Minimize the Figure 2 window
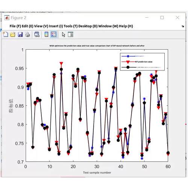Screen dimensions: 188x188 pyautogui.click(x=147, y=18)
